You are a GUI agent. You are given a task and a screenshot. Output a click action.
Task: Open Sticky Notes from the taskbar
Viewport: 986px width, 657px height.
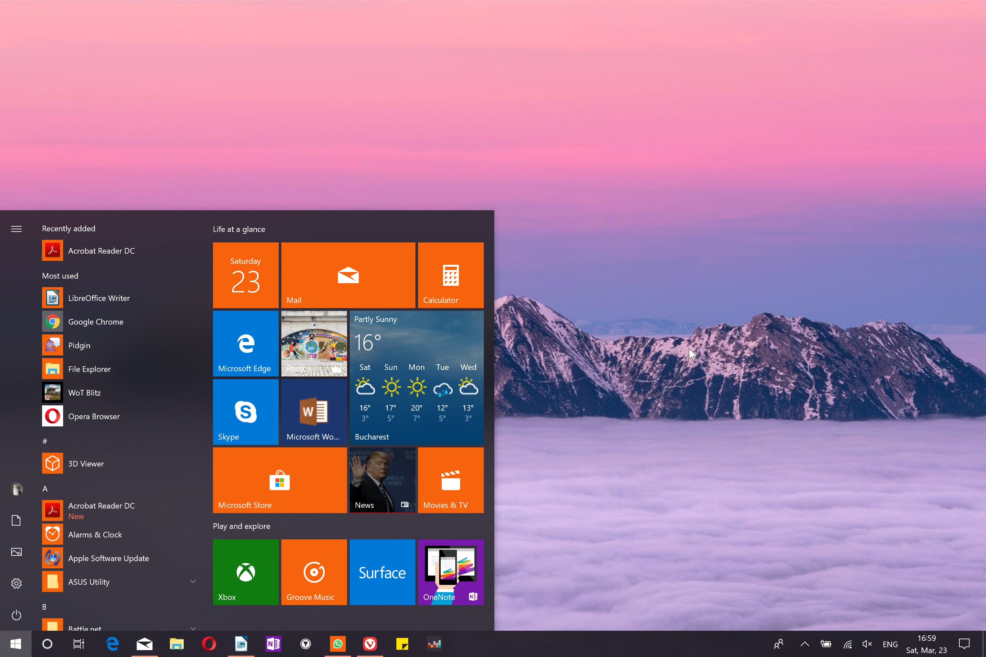pyautogui.click(x=402, y=644)
